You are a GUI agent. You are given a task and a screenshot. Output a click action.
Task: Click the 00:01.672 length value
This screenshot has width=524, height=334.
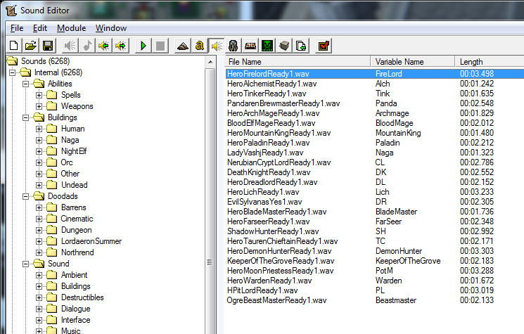(x=477, y=281)
